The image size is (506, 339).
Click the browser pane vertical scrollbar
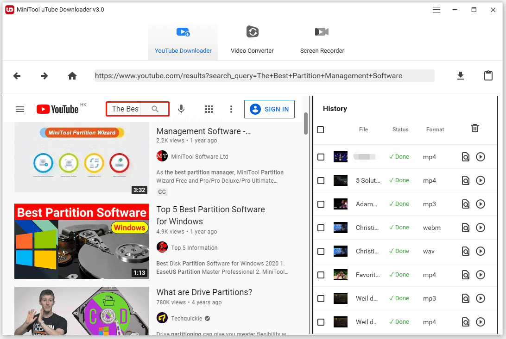point(306,123)
